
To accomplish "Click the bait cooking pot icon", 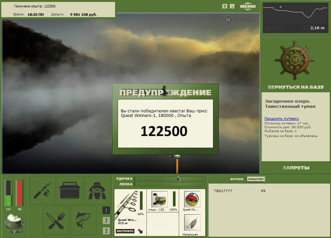I will (x=14, y=223).
